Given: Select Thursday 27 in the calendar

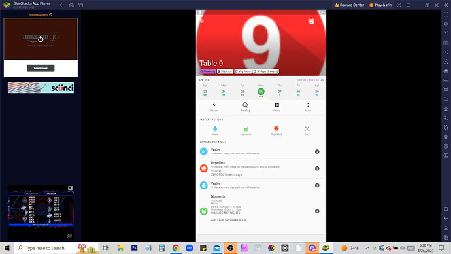Looking at the screenshot, I should pyautogui.click(x=280, y=92).
